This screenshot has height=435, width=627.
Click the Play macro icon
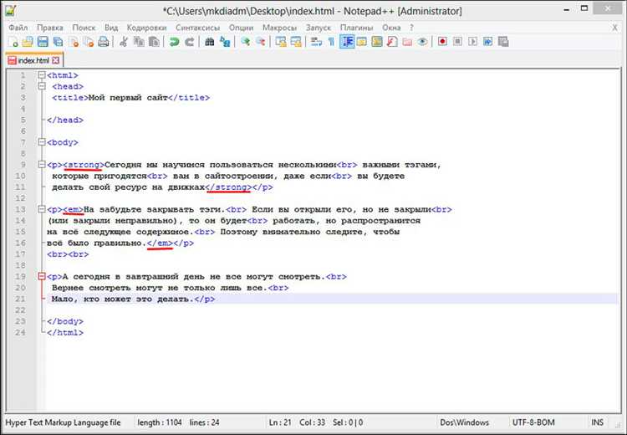point(473,42)
